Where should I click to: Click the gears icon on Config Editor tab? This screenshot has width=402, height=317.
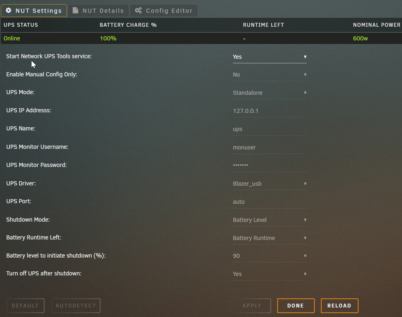click(x=138, y=10)
